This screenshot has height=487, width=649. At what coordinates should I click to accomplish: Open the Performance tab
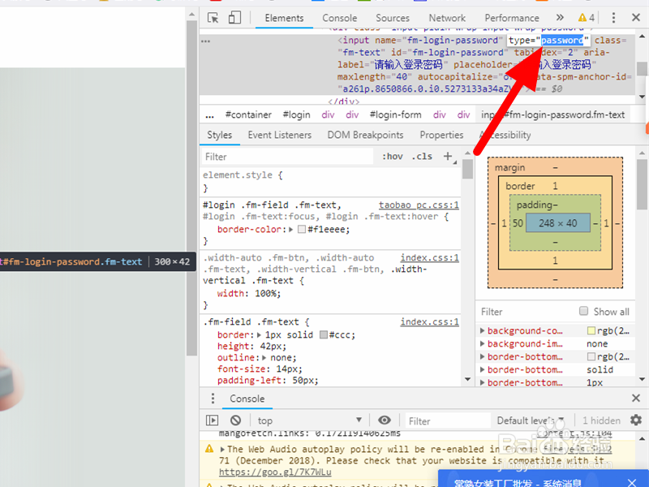(x=512, y=18)
